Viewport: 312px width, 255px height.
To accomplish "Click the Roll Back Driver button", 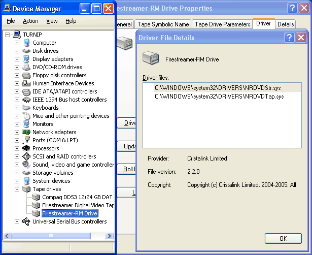I will point(126,169).
